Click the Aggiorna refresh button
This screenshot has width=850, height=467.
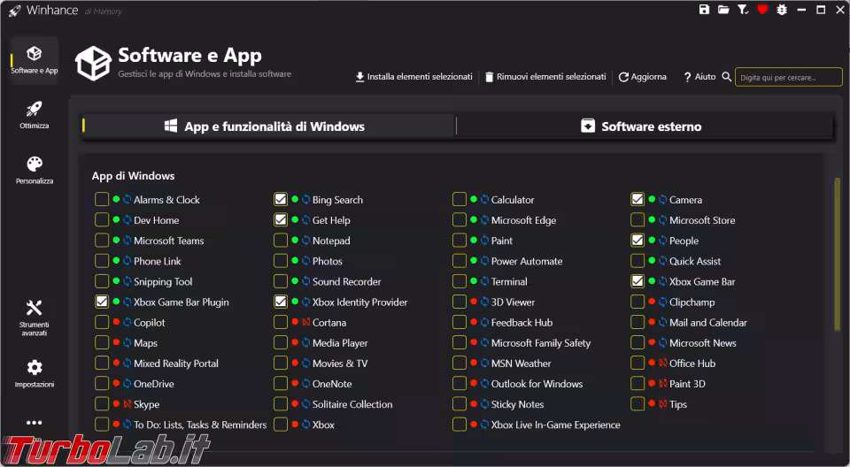point(643,77)
